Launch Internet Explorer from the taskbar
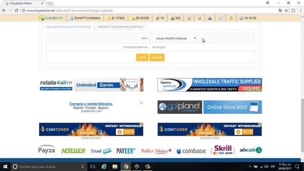The image size is (304, 171). (104, 167)
